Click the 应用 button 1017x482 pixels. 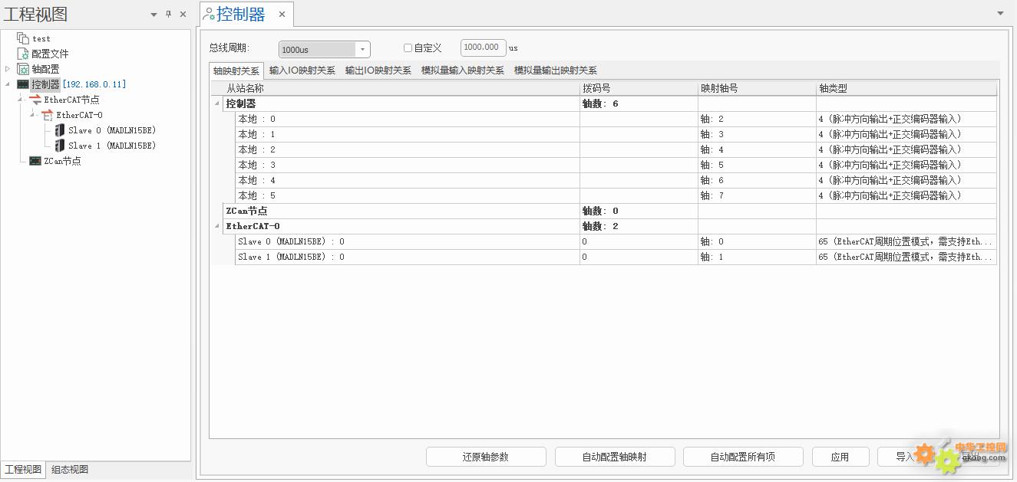click(840, 457)
